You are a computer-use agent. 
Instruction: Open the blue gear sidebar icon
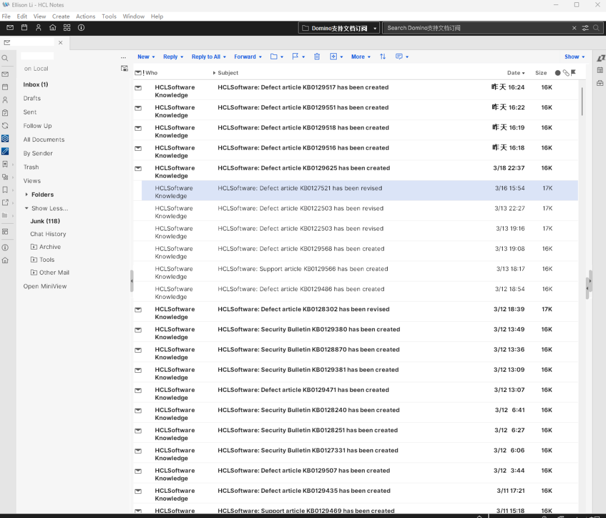(x=5, y=138)
